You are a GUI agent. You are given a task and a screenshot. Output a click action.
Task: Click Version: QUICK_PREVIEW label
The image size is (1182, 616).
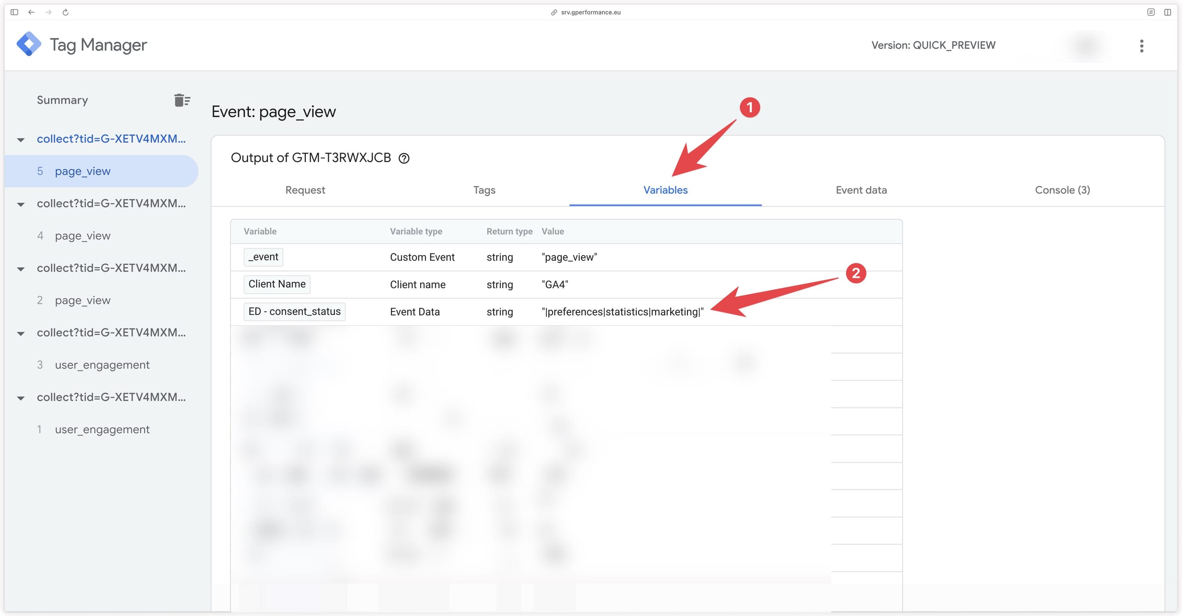pyautogui.click(x=933, y=45)
